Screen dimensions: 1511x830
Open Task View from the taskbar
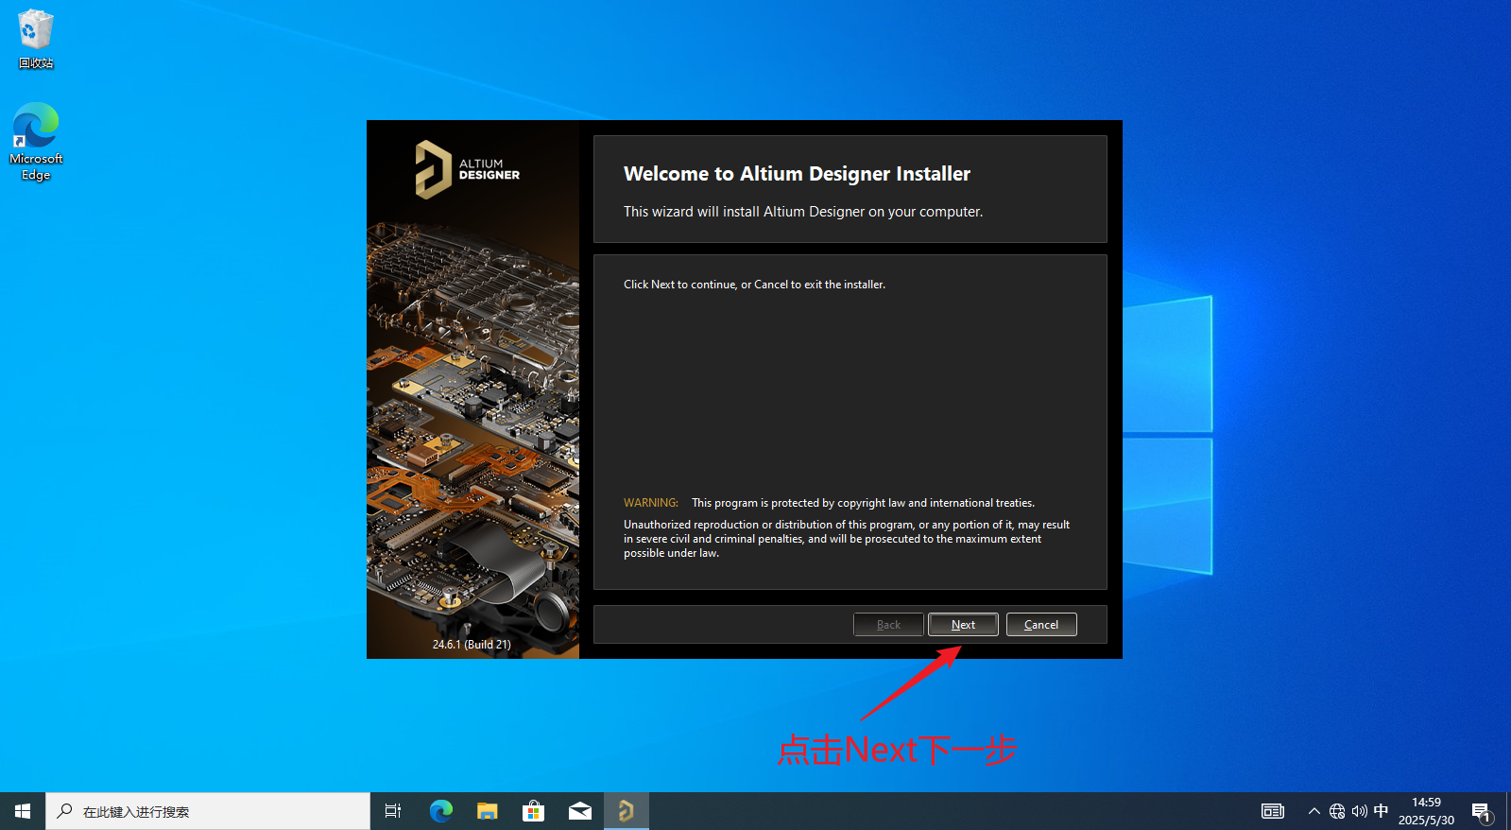click(393, 811)
